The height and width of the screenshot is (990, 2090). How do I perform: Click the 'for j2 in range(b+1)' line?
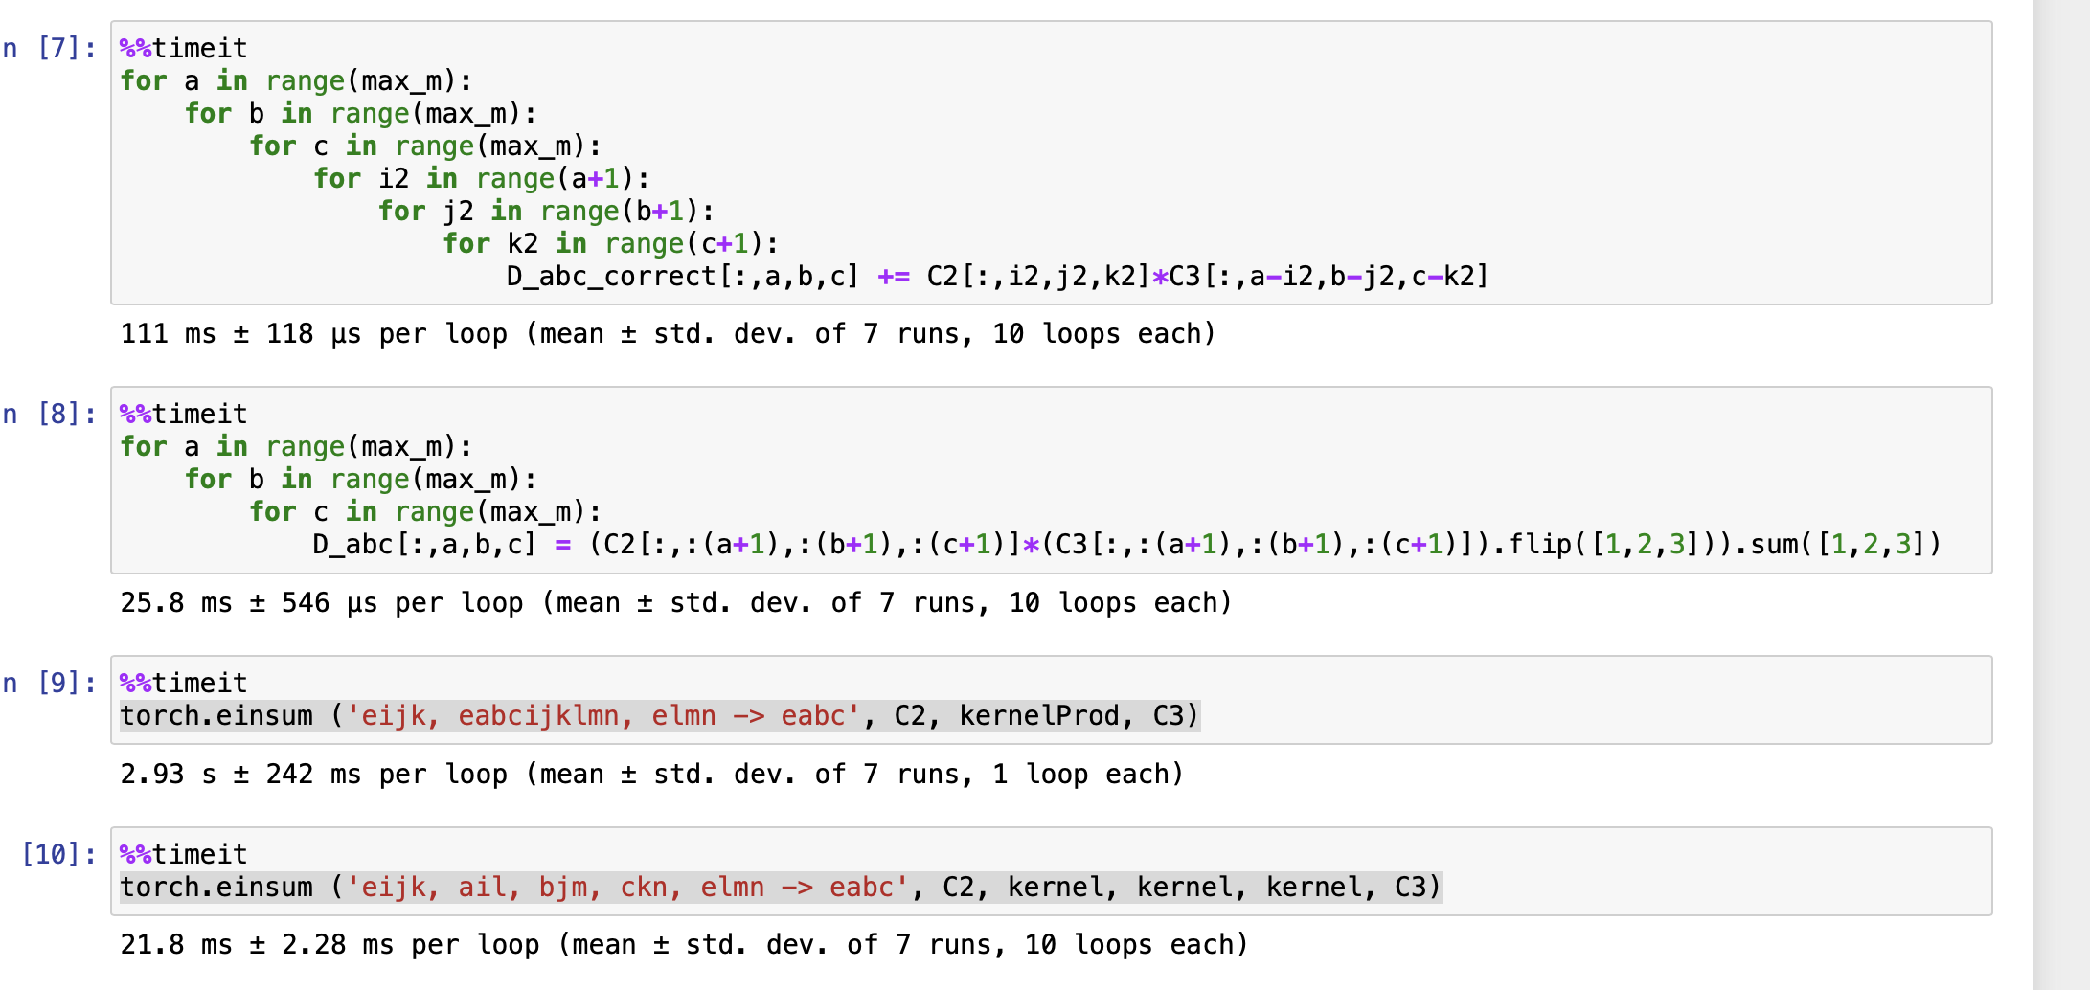tap(546, 212)
